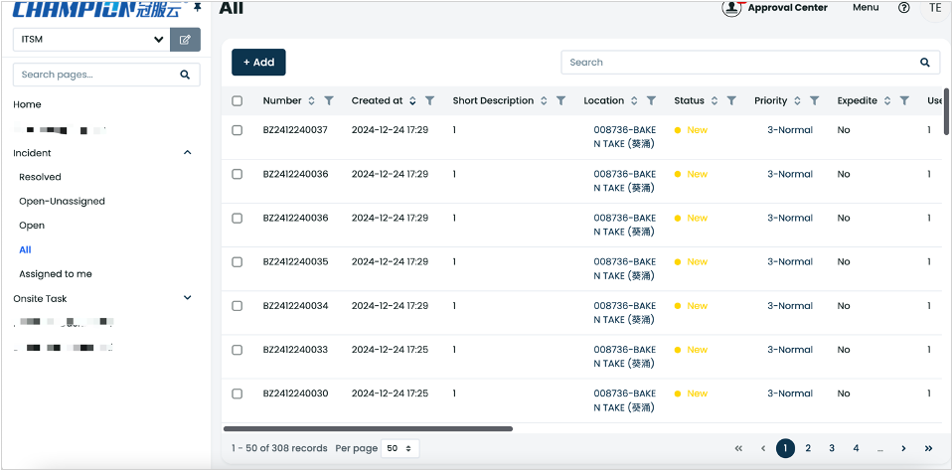Filter the Priority column
The height and width of the screenshot is (471, 952).
[814, 100]
